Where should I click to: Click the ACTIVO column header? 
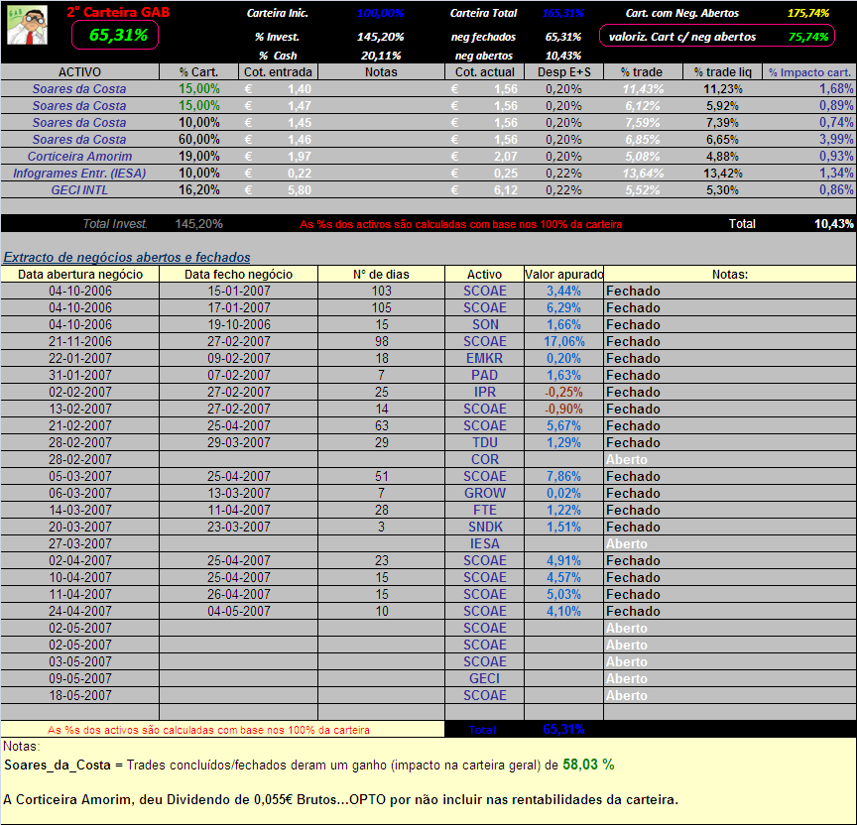tap(79, 72)
